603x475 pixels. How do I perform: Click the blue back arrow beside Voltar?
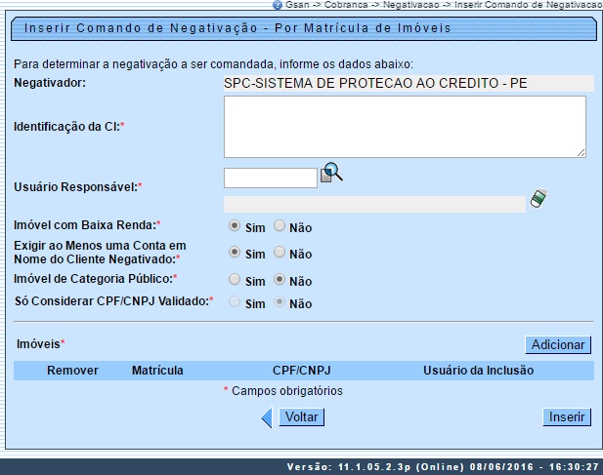click(266, 417)
